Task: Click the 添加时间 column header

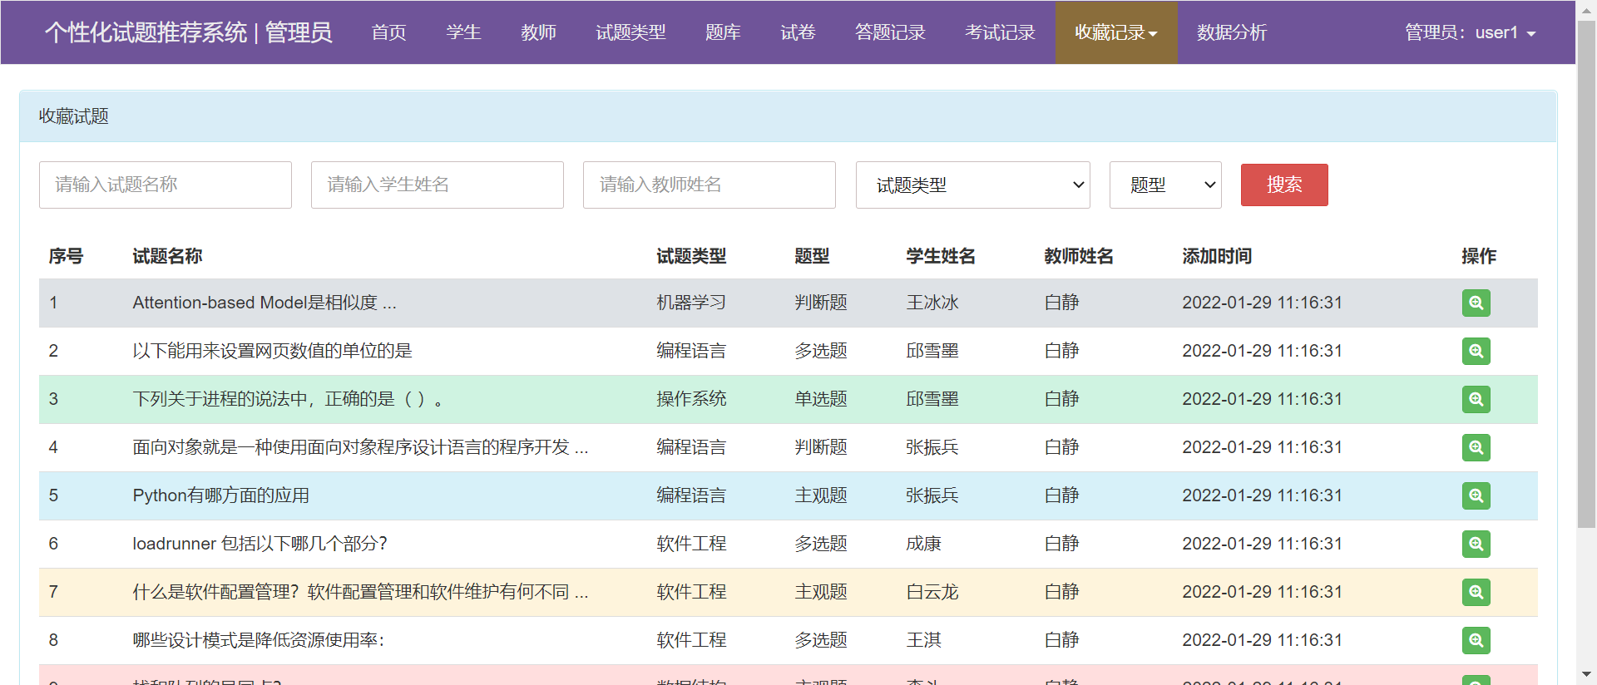Action: point(1217,256)
